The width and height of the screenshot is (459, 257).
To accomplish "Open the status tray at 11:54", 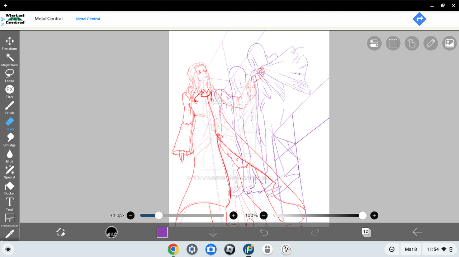I will coord(439,249).
